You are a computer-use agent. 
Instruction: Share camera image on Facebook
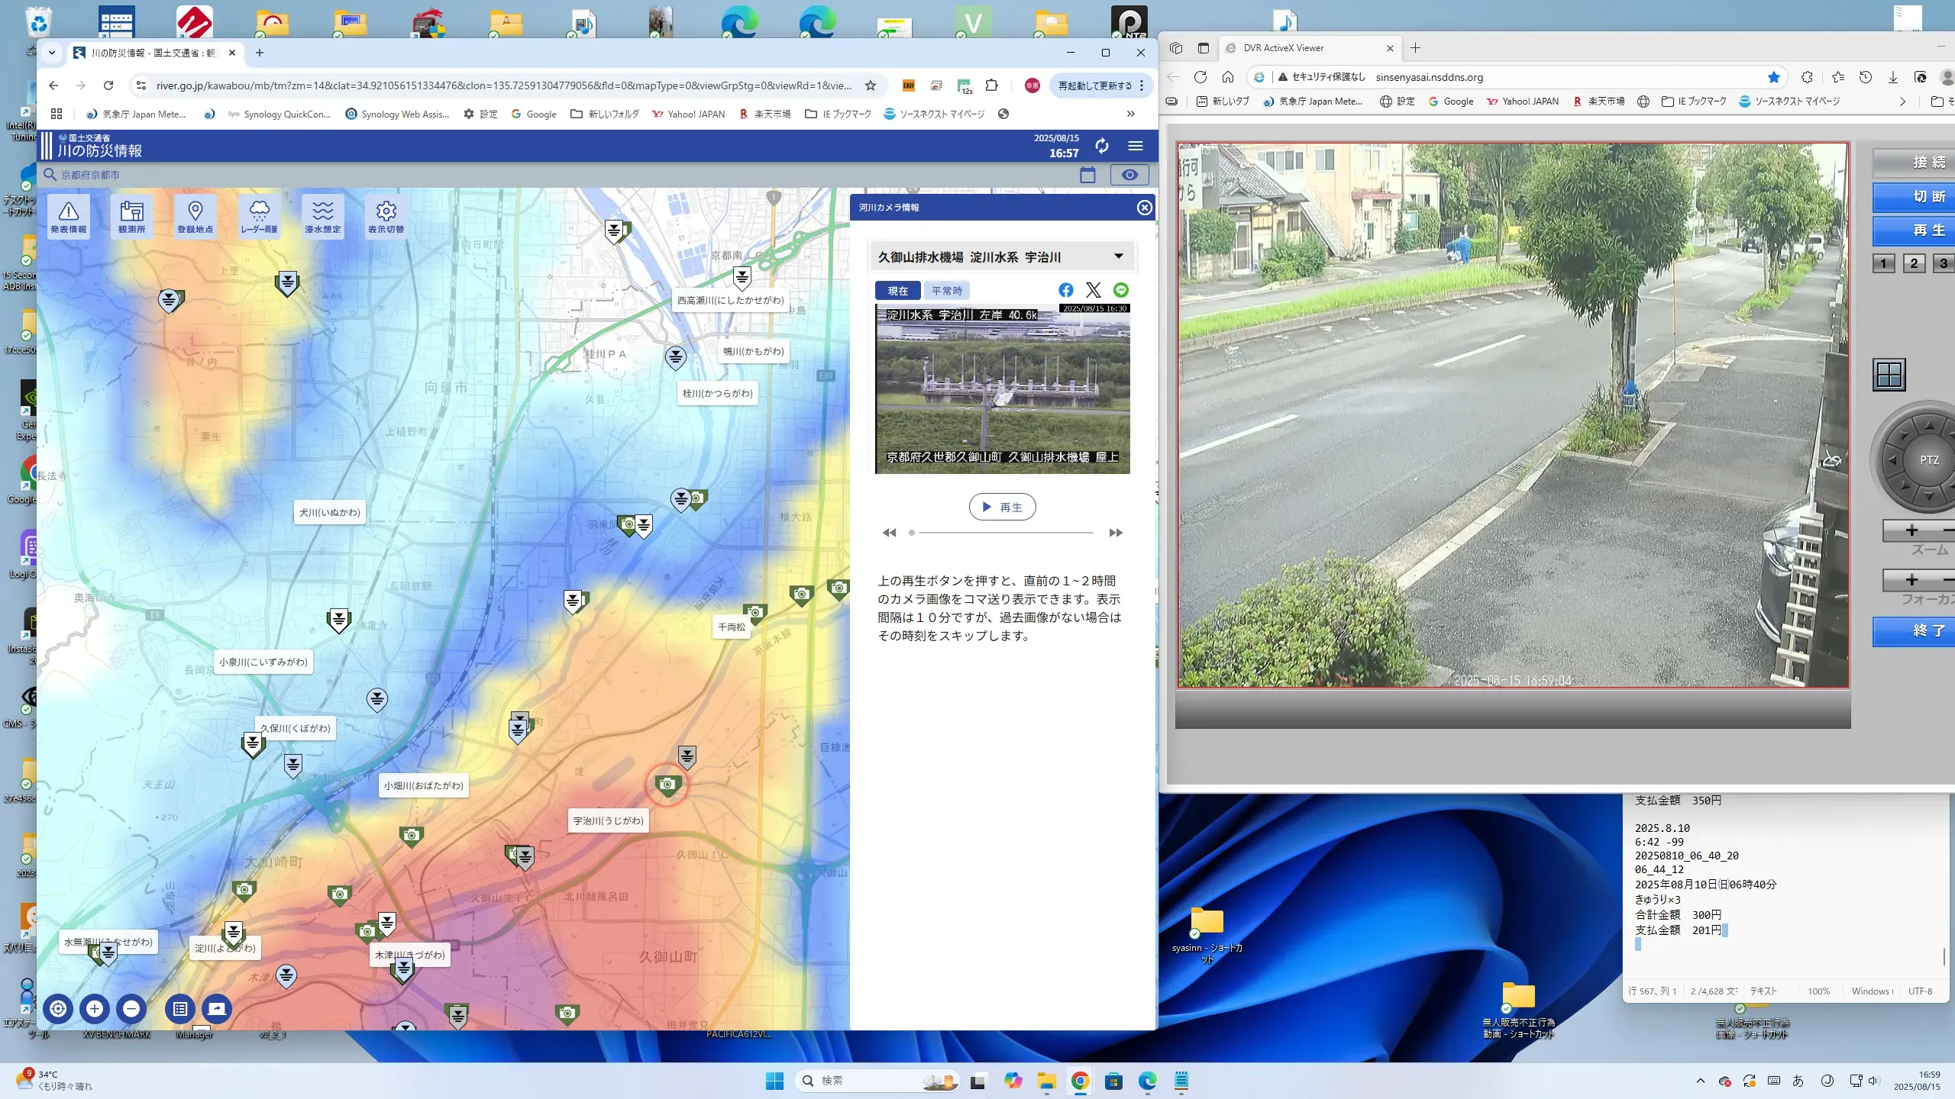click(1066, 290)
